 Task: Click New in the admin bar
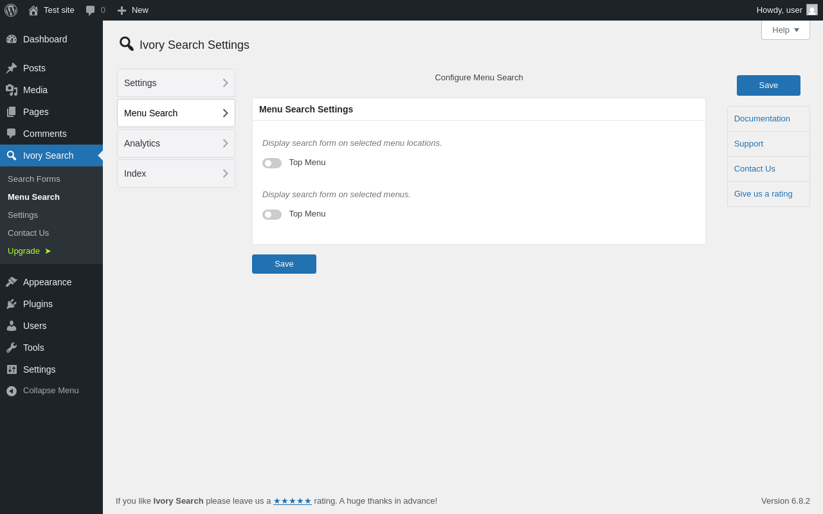pos(140,10)
